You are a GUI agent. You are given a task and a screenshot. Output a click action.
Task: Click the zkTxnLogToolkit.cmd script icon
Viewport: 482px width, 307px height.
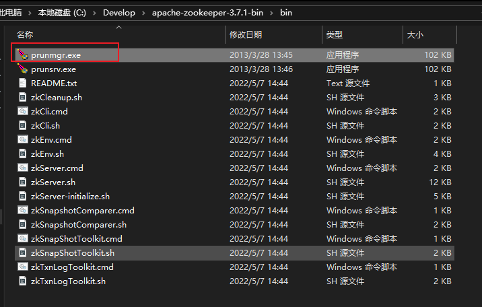(x=23, y=267)
